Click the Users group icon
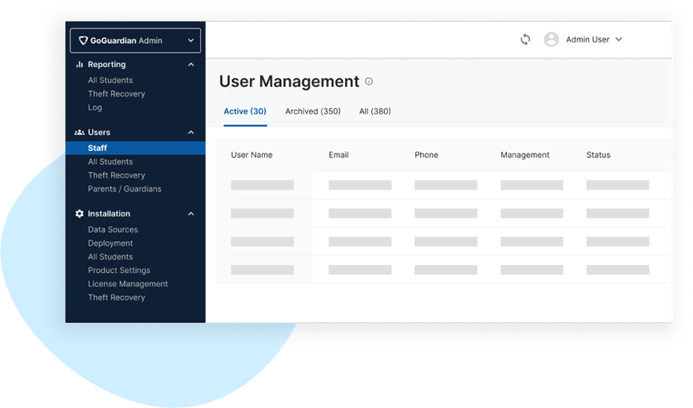The width and height of the screenshot is (693, 408). (x=80, y=133)
